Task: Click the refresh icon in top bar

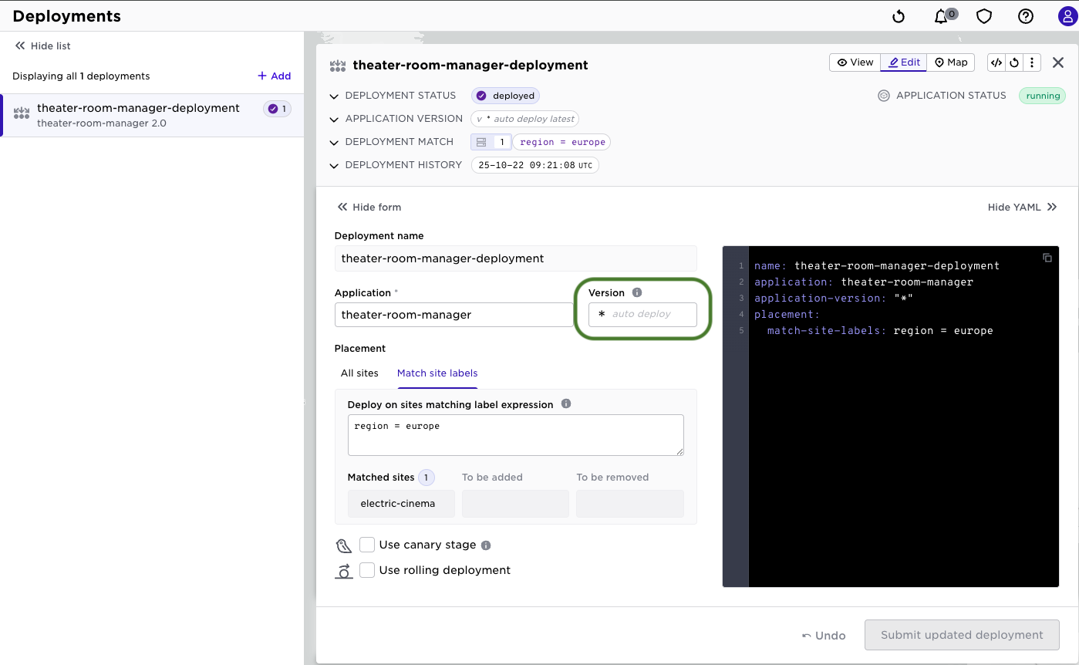Action: click(899, 16)
